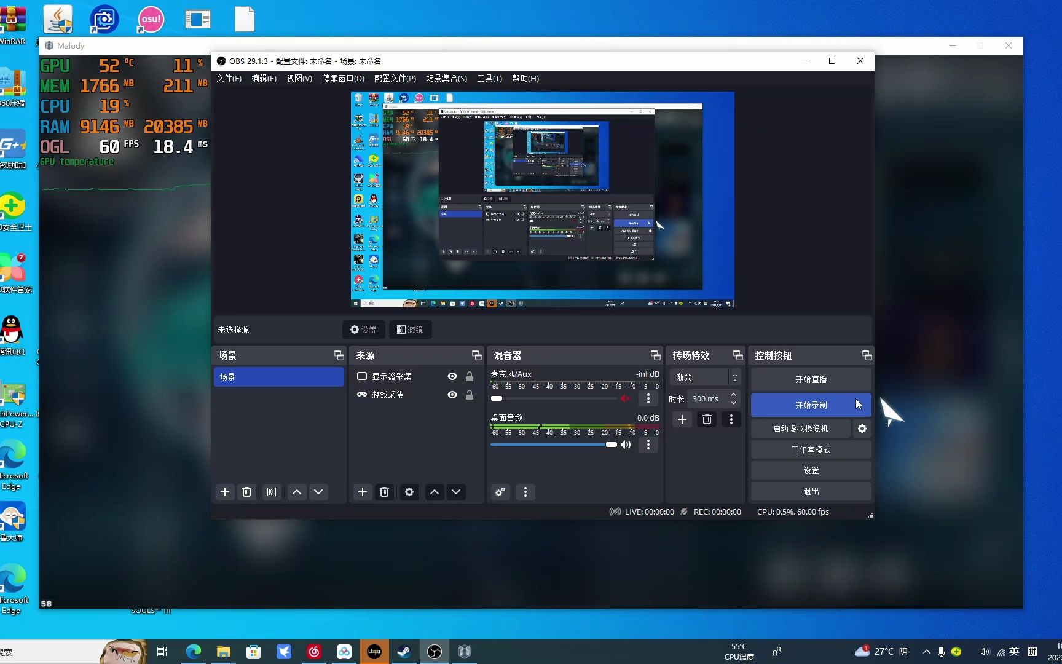Decrease transition duration with down arrow
The height and width of the screenshot is (664, 1062).
[x=733, y=403]
